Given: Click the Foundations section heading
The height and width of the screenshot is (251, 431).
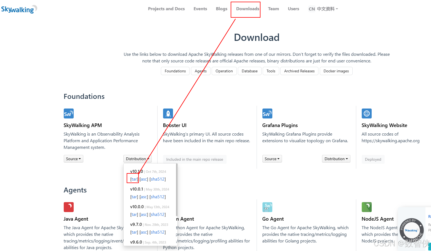Looking at the screenshot, I should [x=84, y=96].
